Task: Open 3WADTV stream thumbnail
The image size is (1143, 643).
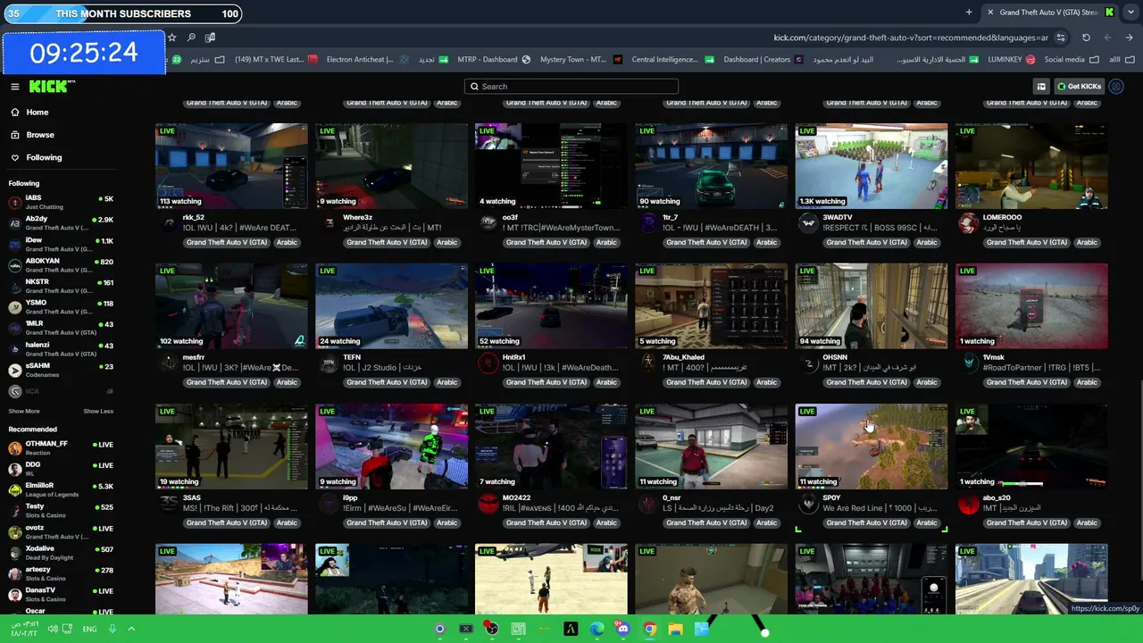Action: [872, 166]
